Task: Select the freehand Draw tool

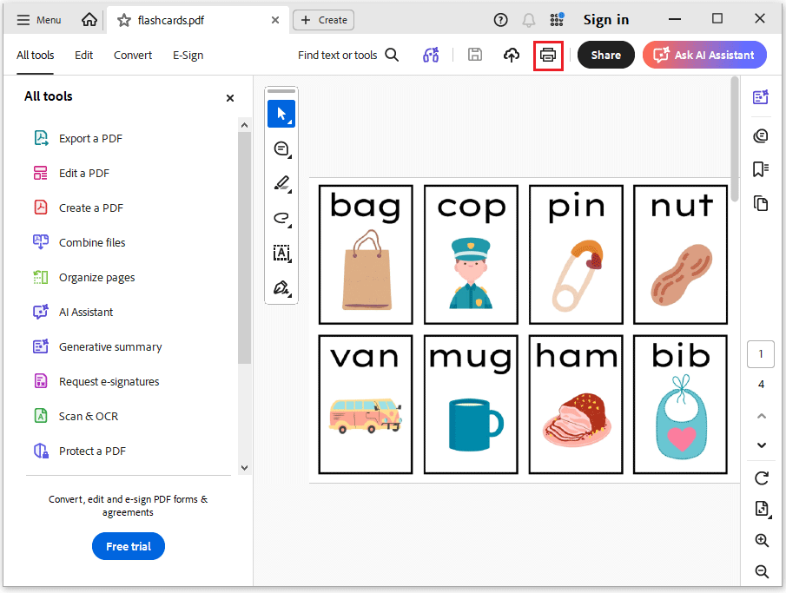Action: [281, 218]
